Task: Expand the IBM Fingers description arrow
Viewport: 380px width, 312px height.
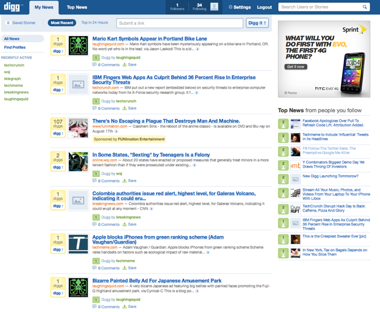Action: point(197,93)
